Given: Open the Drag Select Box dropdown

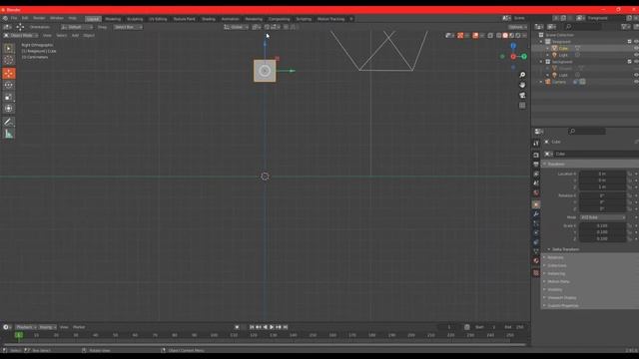Looking at the screenshot, I should pyautogui.click(x=128, y=27).
